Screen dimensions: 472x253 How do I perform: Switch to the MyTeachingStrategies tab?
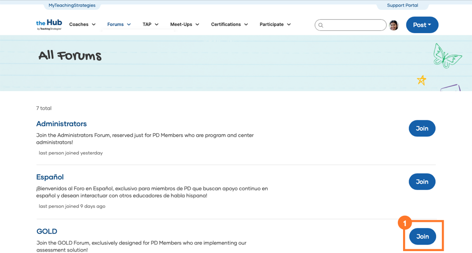tap(72, 6)
